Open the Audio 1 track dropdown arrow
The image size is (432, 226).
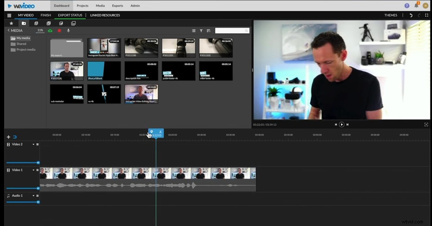click(x=33, y=196)
